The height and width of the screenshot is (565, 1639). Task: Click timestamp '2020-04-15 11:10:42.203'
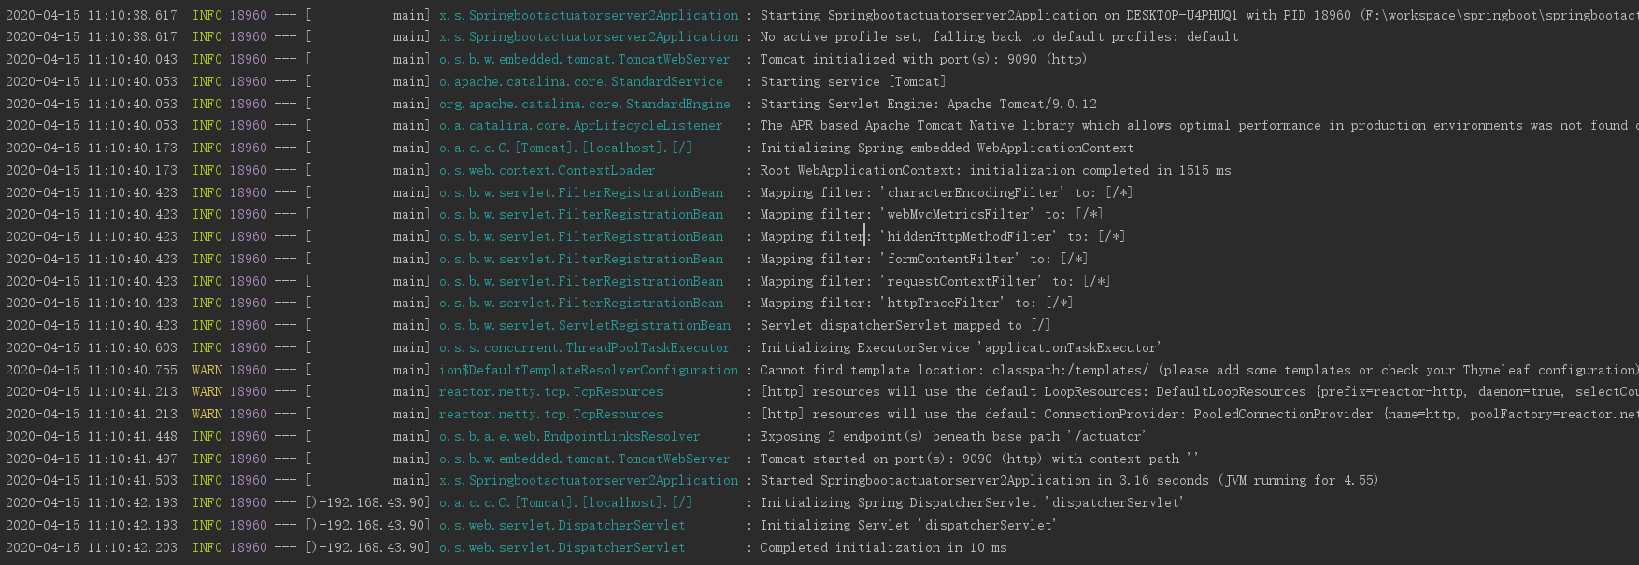tap(92, 548)
